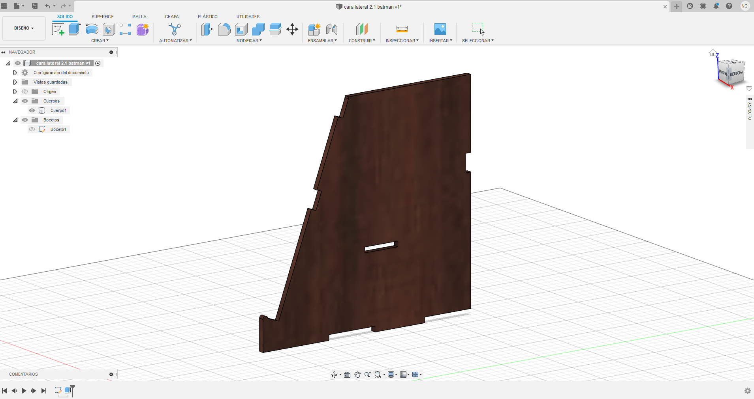Select the Press Pull tool
This screenshot has height=399, width=754.
click(207, 29)
